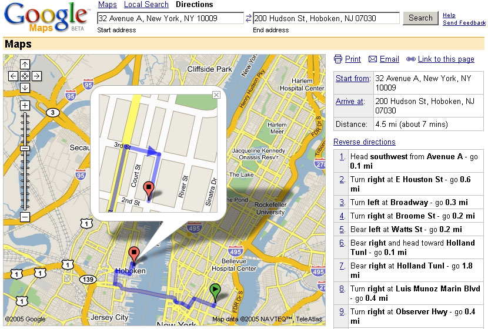This screenshot has width=488, height=329.
Task: Click the Print link
Action: click(353, 59)
